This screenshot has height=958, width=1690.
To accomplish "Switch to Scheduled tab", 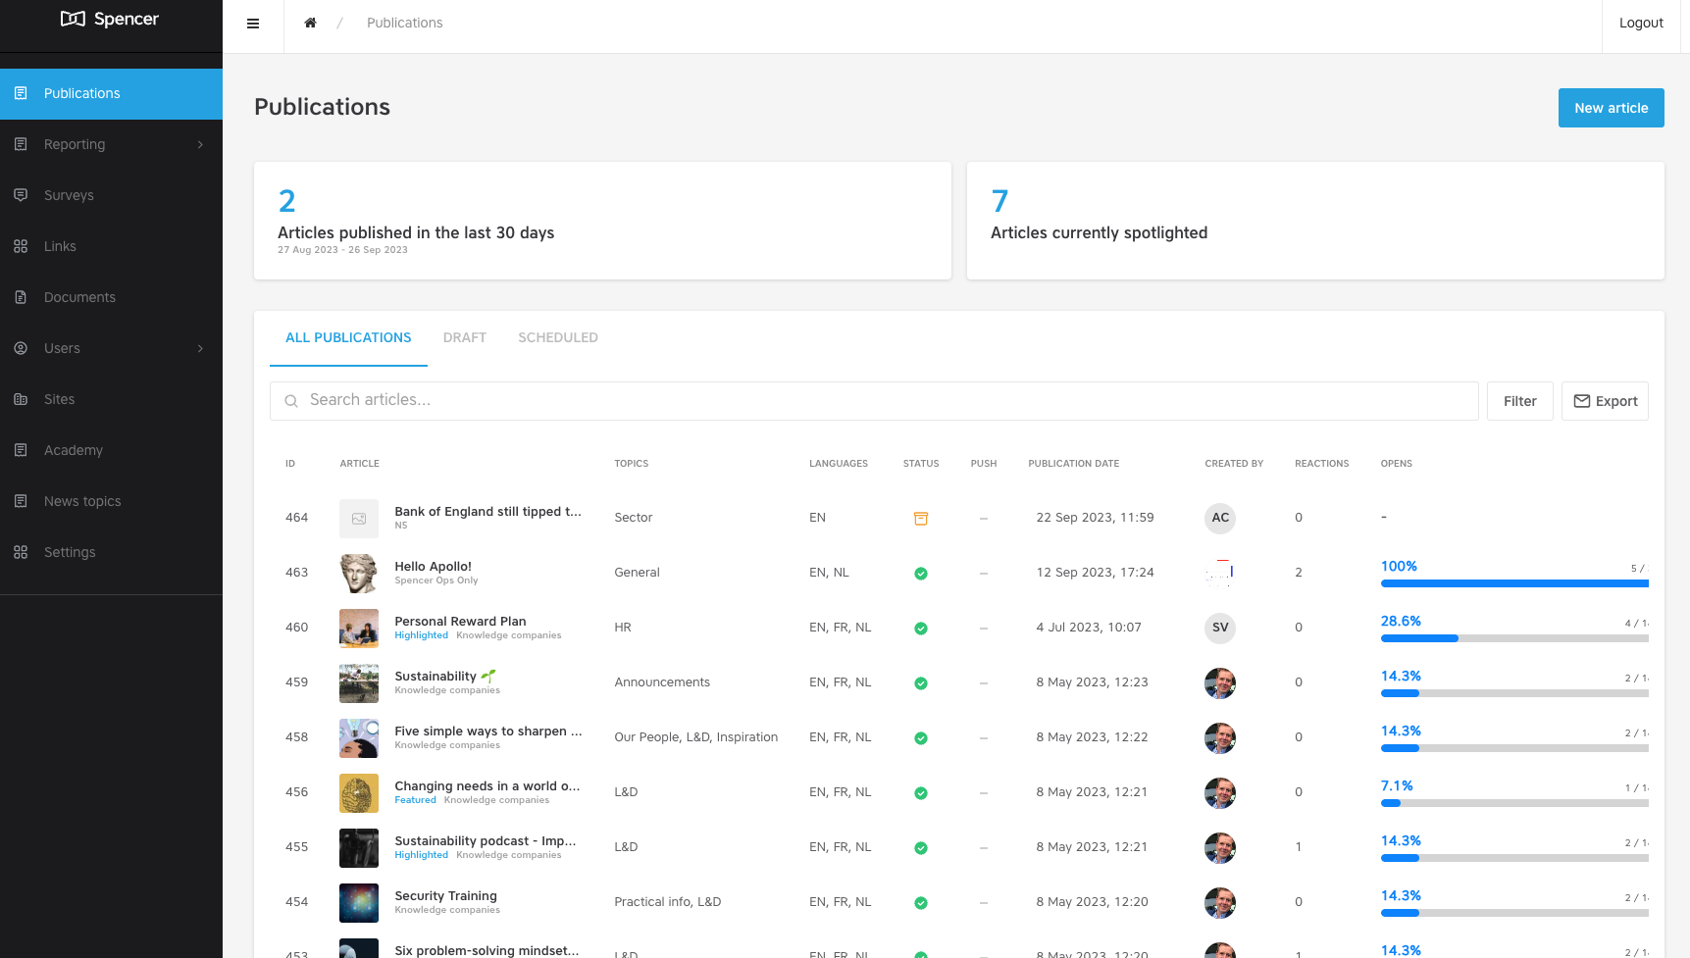I will (x=558, y=337).
